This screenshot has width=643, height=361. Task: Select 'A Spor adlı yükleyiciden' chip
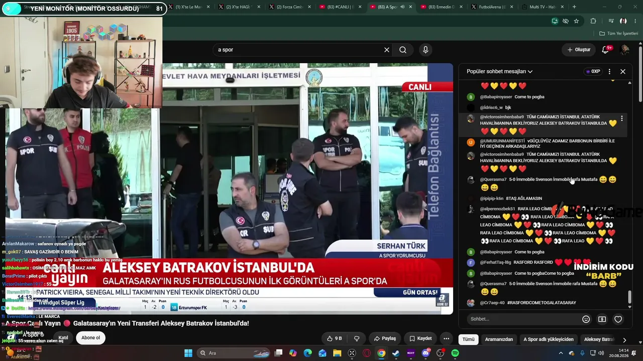(x=548, y=339)
